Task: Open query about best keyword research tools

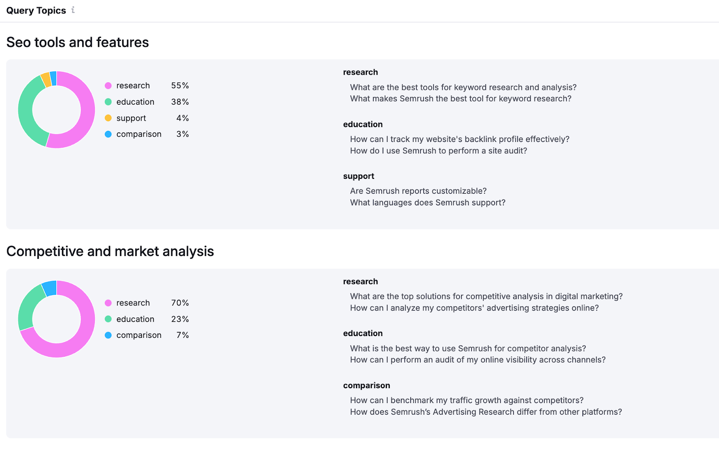Action: (463, 88)
